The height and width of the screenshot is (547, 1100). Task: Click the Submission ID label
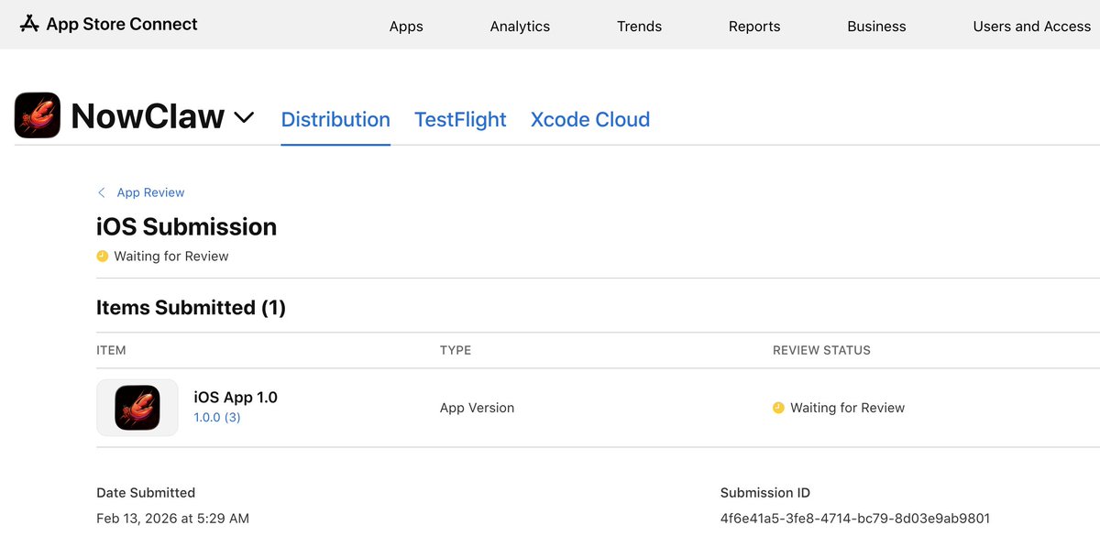coord(765,493)
